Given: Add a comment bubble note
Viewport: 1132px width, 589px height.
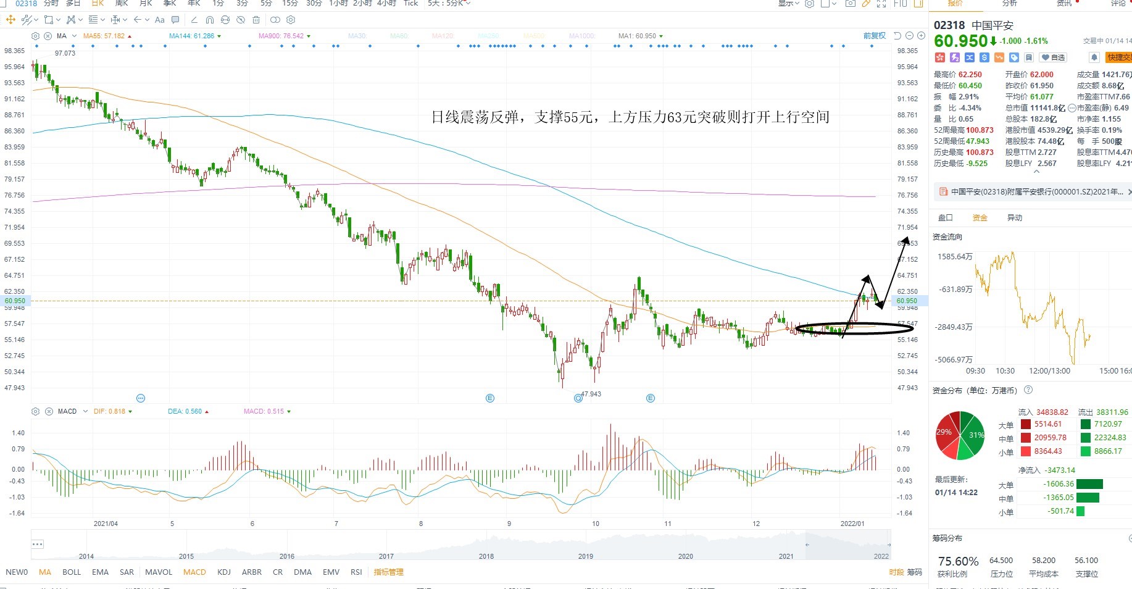Looking at the screenshot, I should point(175,20).
